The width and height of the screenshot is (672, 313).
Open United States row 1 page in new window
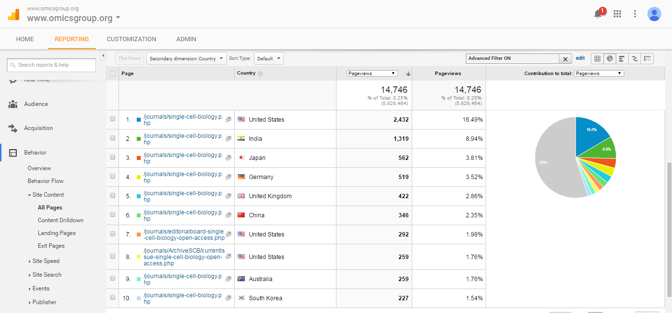coord(228,120)
